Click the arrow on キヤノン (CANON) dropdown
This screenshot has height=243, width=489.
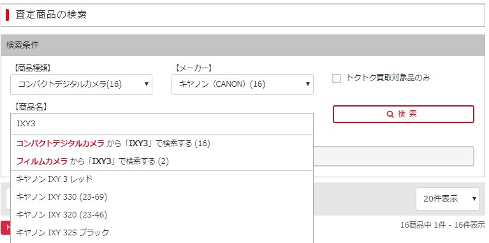pos(308,84)
